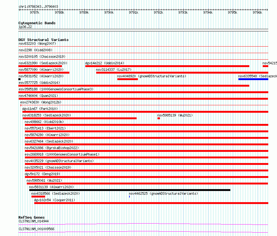Click the nsv6327464 (Sedlazeck2020) label
Viewport: 277px width, 236px height.
(49, 141)
